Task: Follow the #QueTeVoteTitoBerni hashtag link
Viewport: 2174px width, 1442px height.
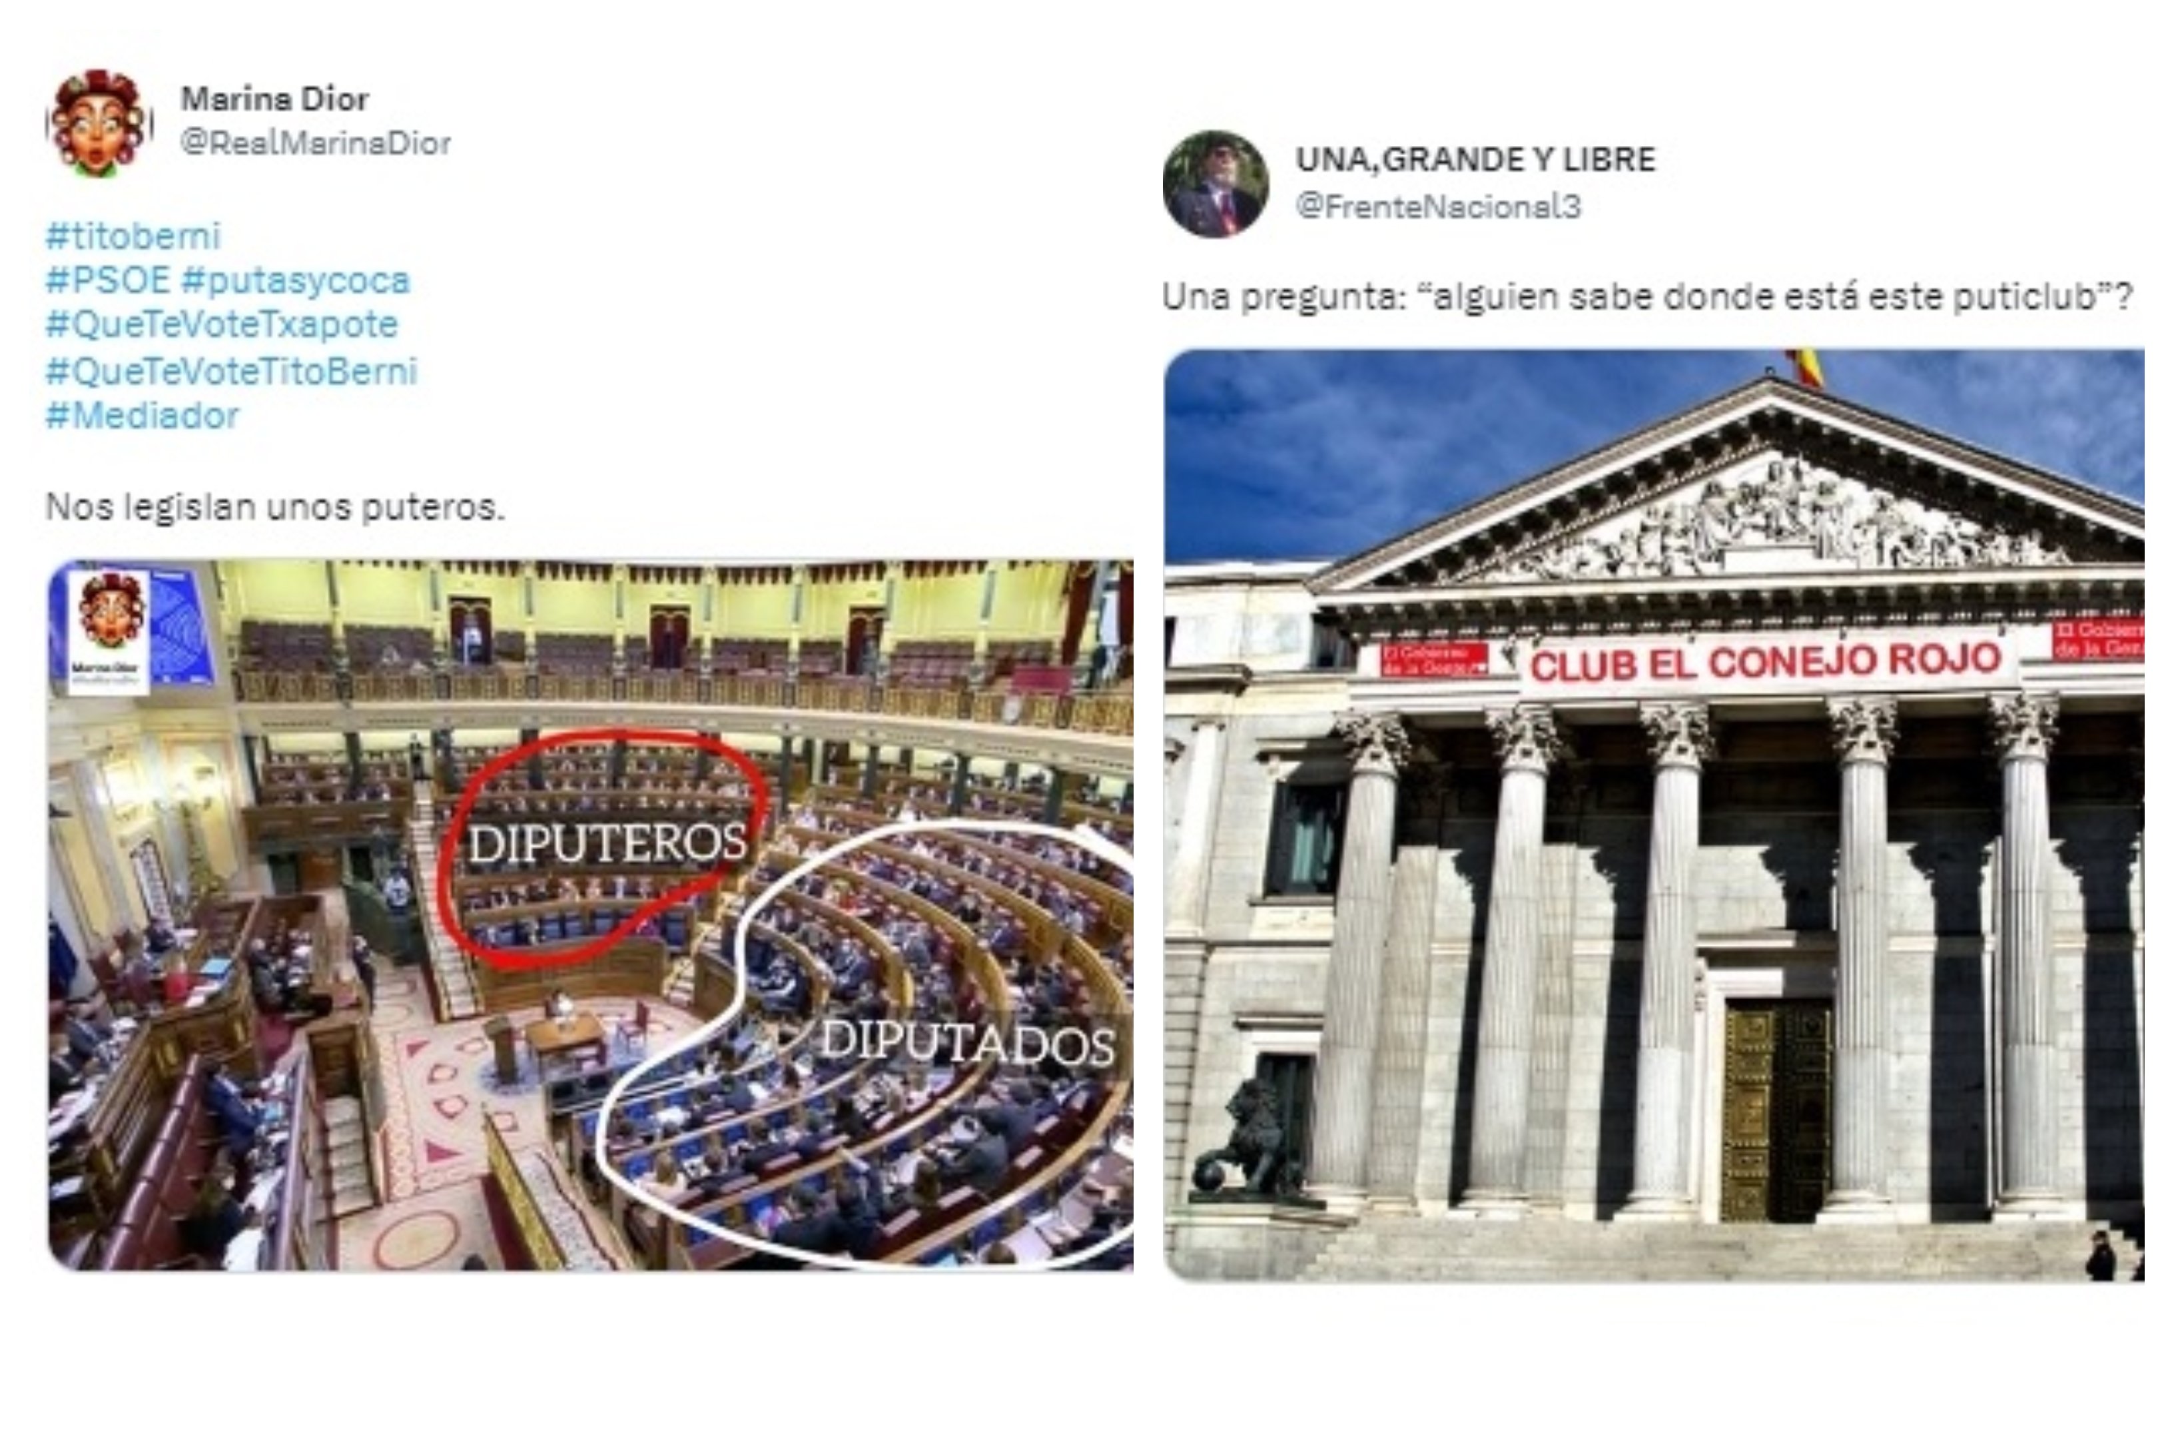Action: coord(232,370)
